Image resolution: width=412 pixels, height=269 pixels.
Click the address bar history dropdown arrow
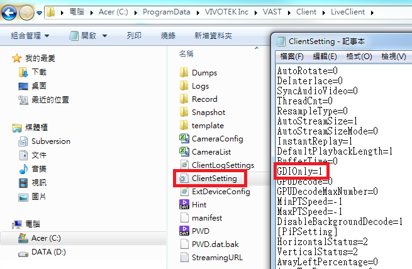[x=40, y=12]
